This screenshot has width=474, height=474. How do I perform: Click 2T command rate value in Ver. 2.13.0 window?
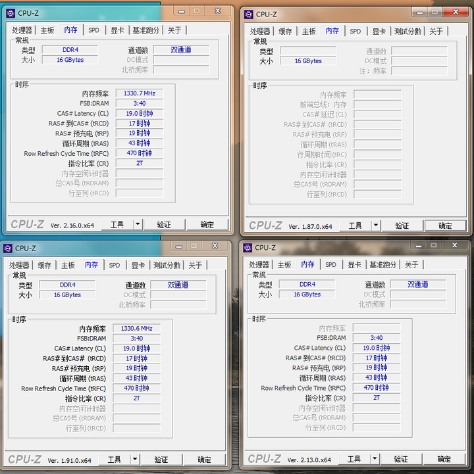377,398
